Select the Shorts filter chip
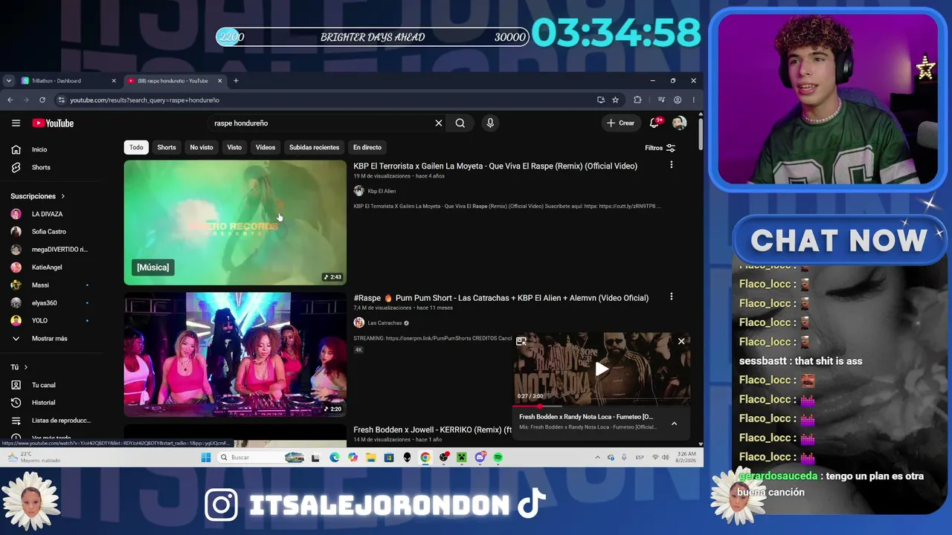Viewport: 952px width, 535px height. coord(167,147)
